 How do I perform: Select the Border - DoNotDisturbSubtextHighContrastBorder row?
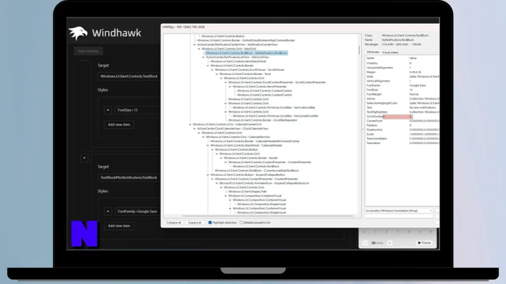[x=246, y=40]
